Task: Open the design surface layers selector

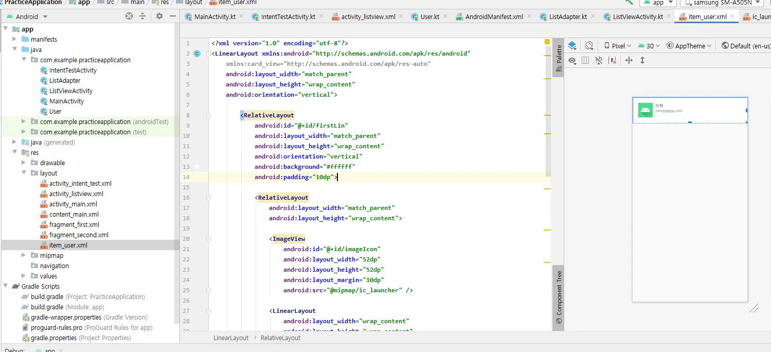Action: click(x=572, y=46)
